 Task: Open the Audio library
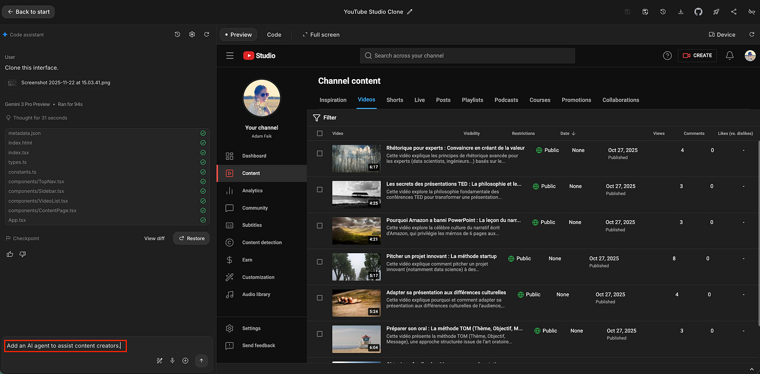pos(257,294)
